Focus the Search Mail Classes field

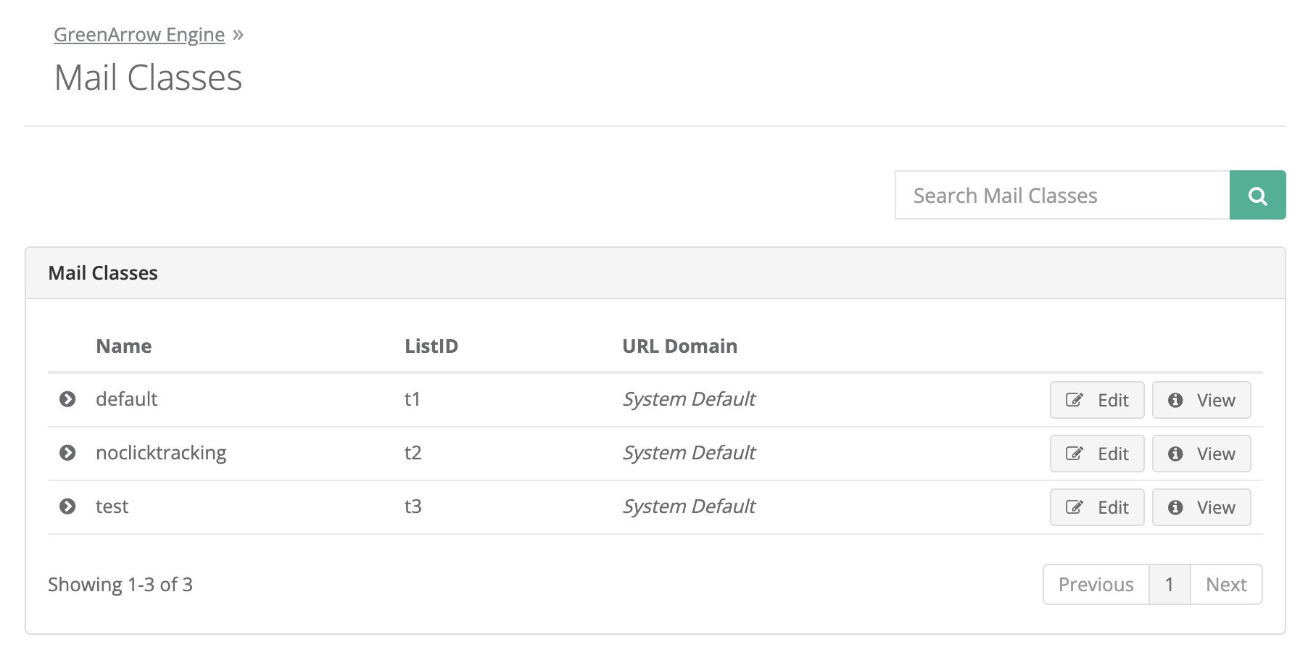[x=1062, y=196]
